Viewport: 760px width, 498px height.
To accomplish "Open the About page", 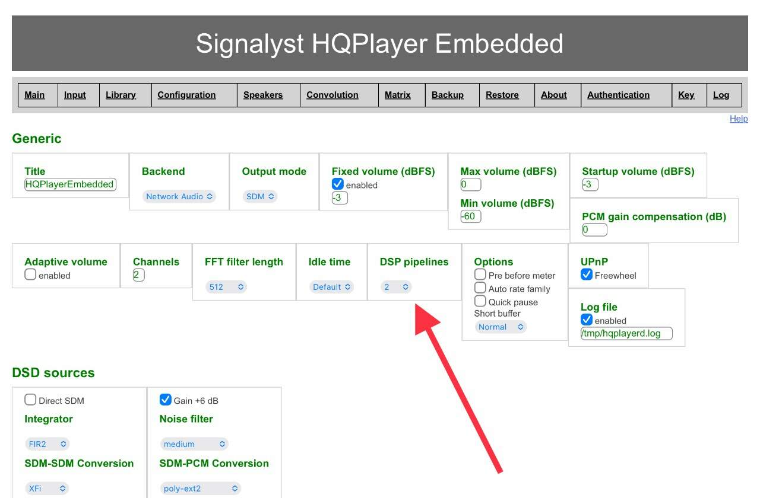I will (554, 95).
